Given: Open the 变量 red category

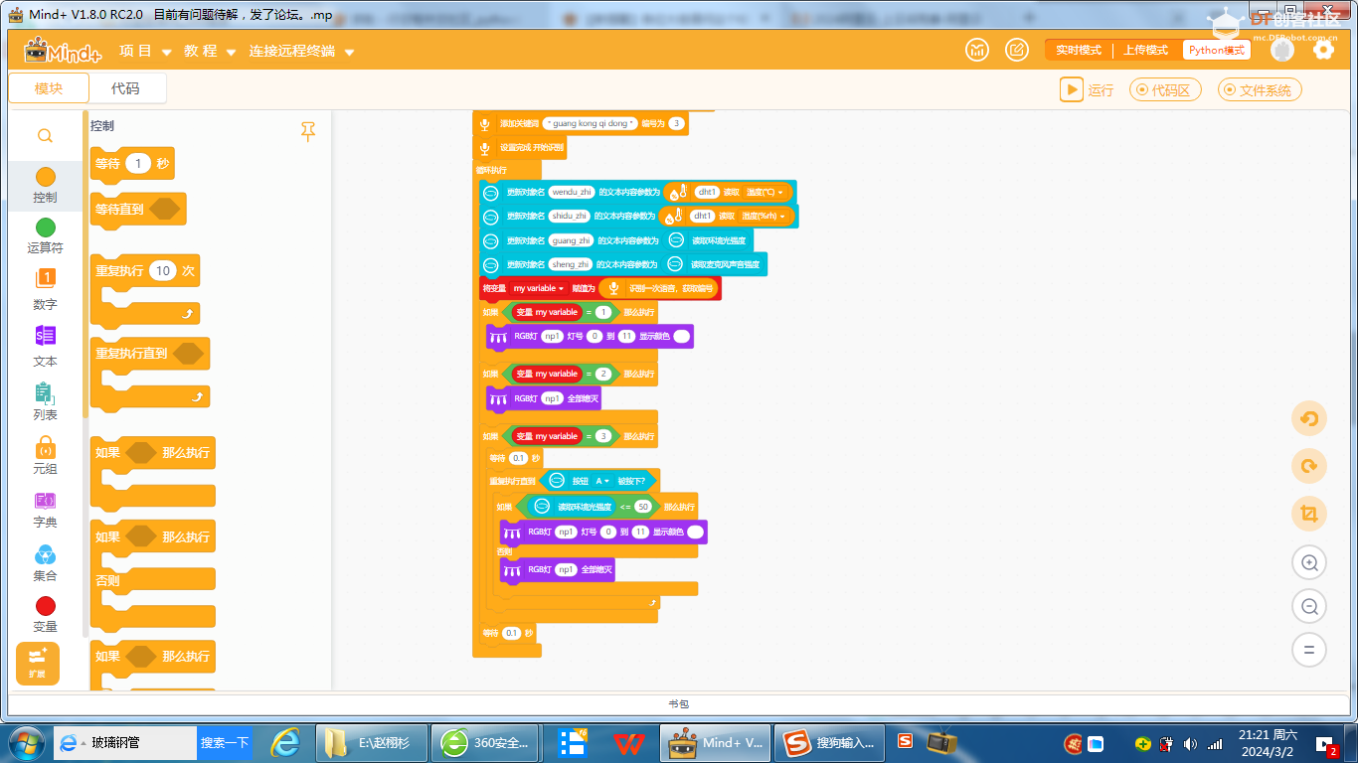Looking at the screenshot, I should (x=45, y=614).
